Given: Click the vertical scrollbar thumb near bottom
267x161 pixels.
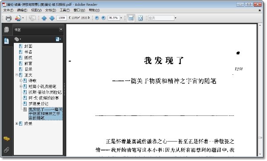Looking at the screenshot, I should [x=260, y=138].
